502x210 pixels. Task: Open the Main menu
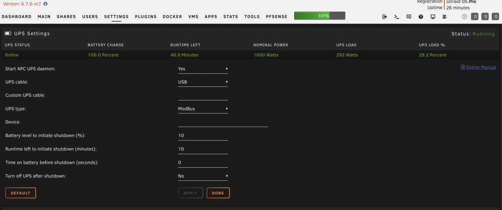pos(44,17)
